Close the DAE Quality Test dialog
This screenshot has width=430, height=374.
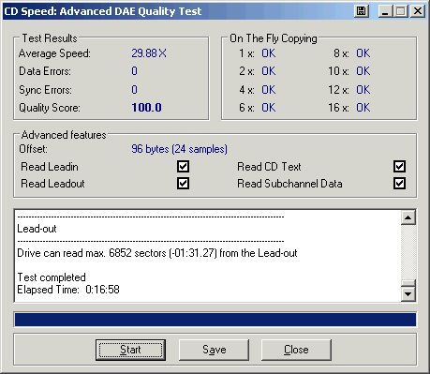pos(296,350)
